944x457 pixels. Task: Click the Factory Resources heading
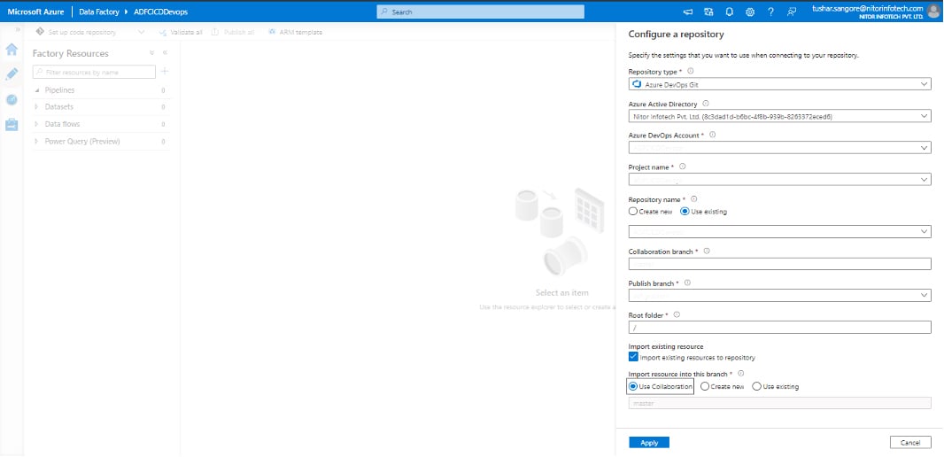71,54
